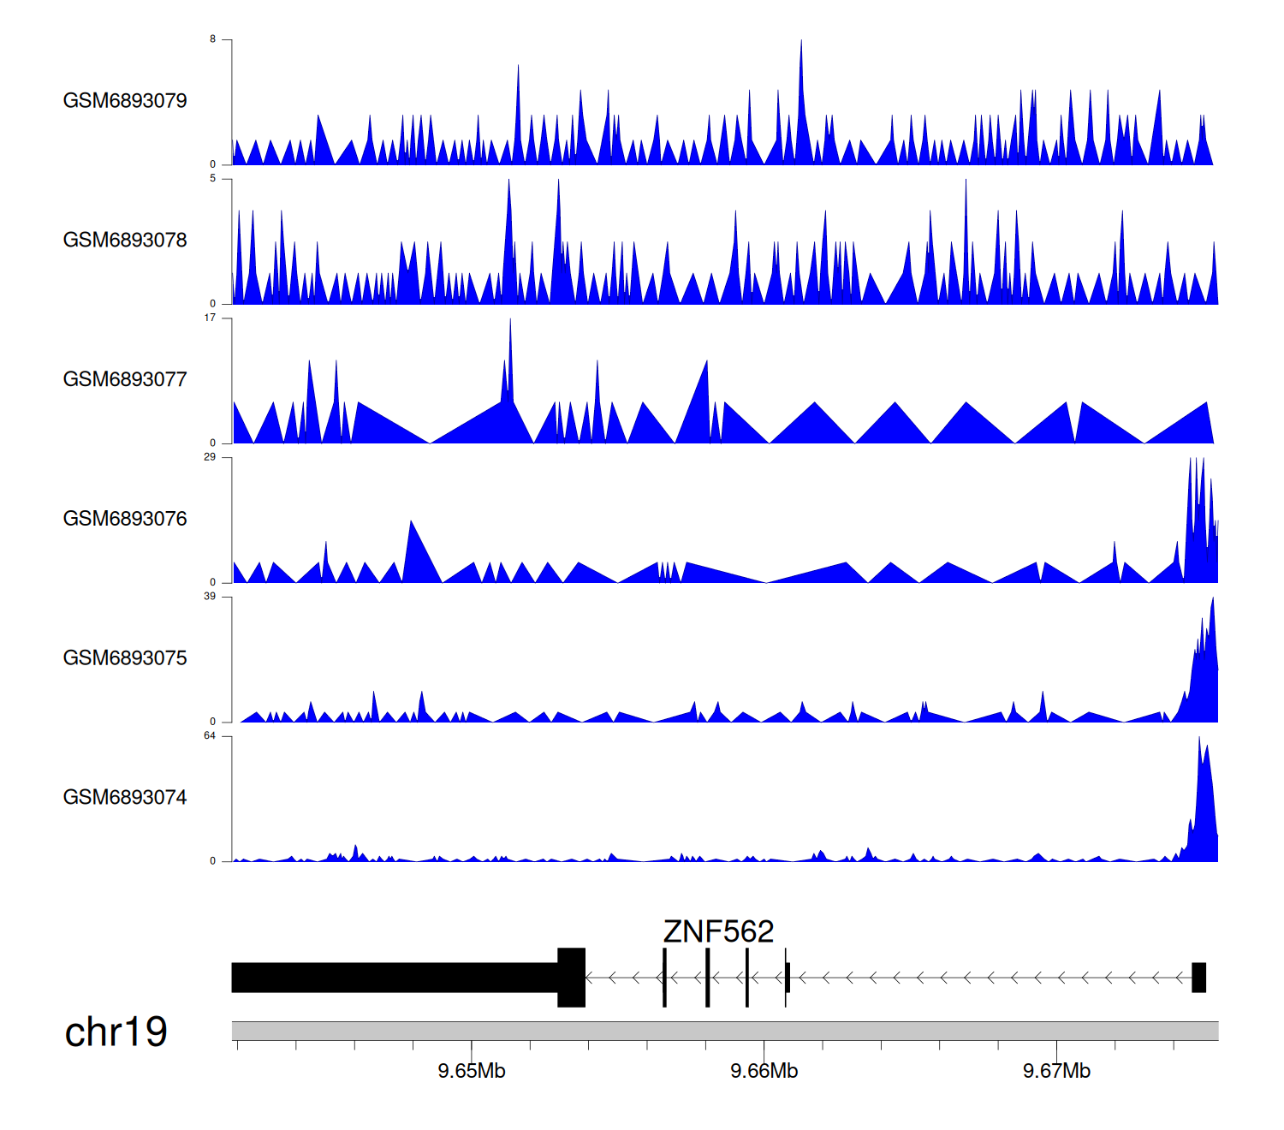Select the GSM6893076 track label
The image size is (1284, 1130).
point(125,519)
